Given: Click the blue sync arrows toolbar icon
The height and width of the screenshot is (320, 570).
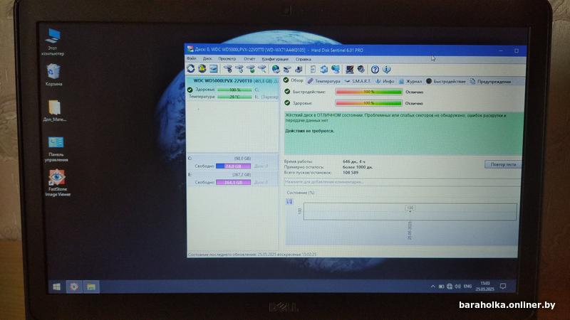Looking at the screenshot, I should pyautogui.click(x=324, y=69).
